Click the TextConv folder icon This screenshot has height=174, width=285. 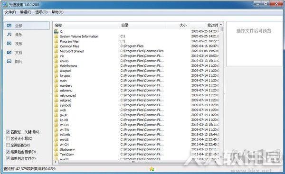tap(56, 155)
